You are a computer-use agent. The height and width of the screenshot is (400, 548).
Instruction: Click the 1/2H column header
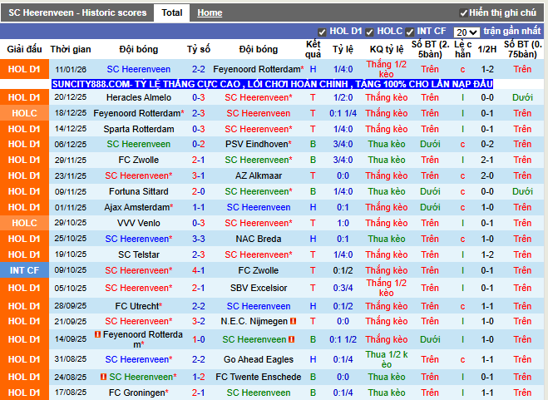[x=486, y=49]
